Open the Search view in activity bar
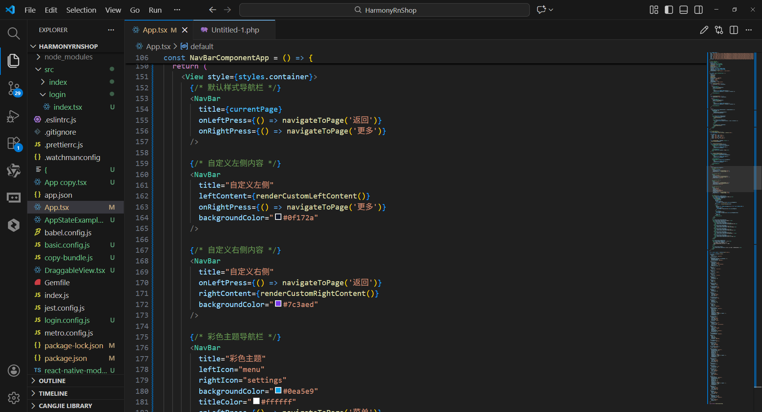This screenshot has height=412, width=762. pos(13,34)
